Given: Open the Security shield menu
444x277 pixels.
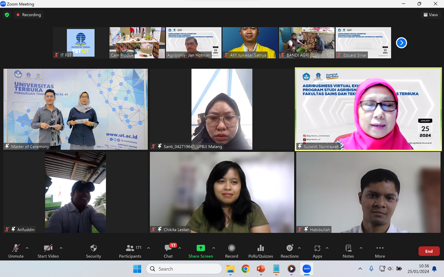Looking at the screenshot, I should (x=93, y=251).
